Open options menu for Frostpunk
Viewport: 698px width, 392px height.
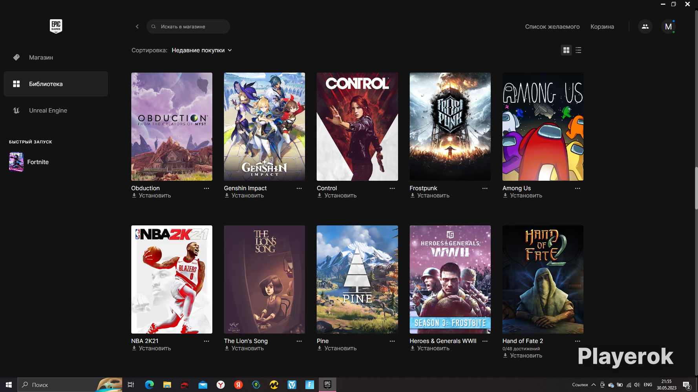click(485, 189)
